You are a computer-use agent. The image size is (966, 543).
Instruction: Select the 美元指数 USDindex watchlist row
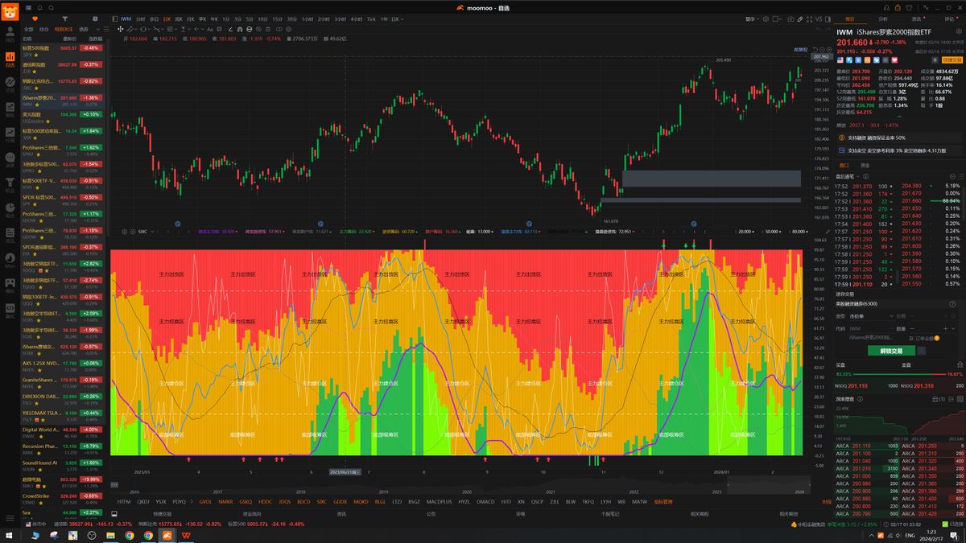(64, 117)
